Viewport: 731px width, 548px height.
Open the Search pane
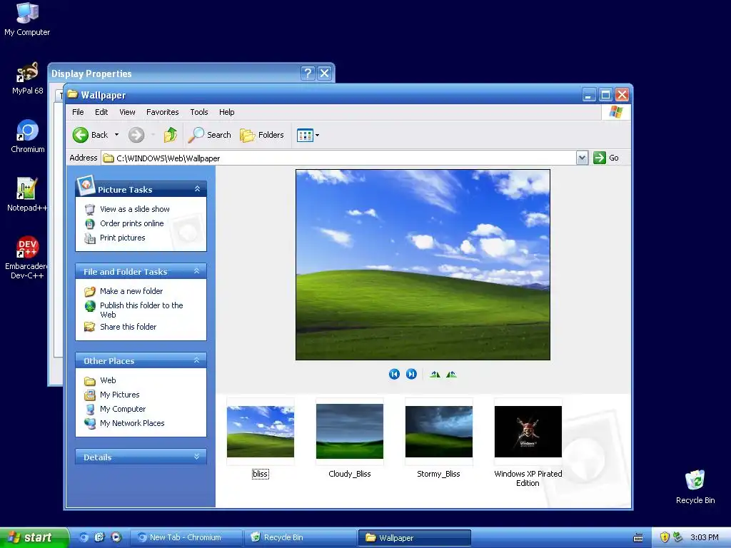(209, 135)
